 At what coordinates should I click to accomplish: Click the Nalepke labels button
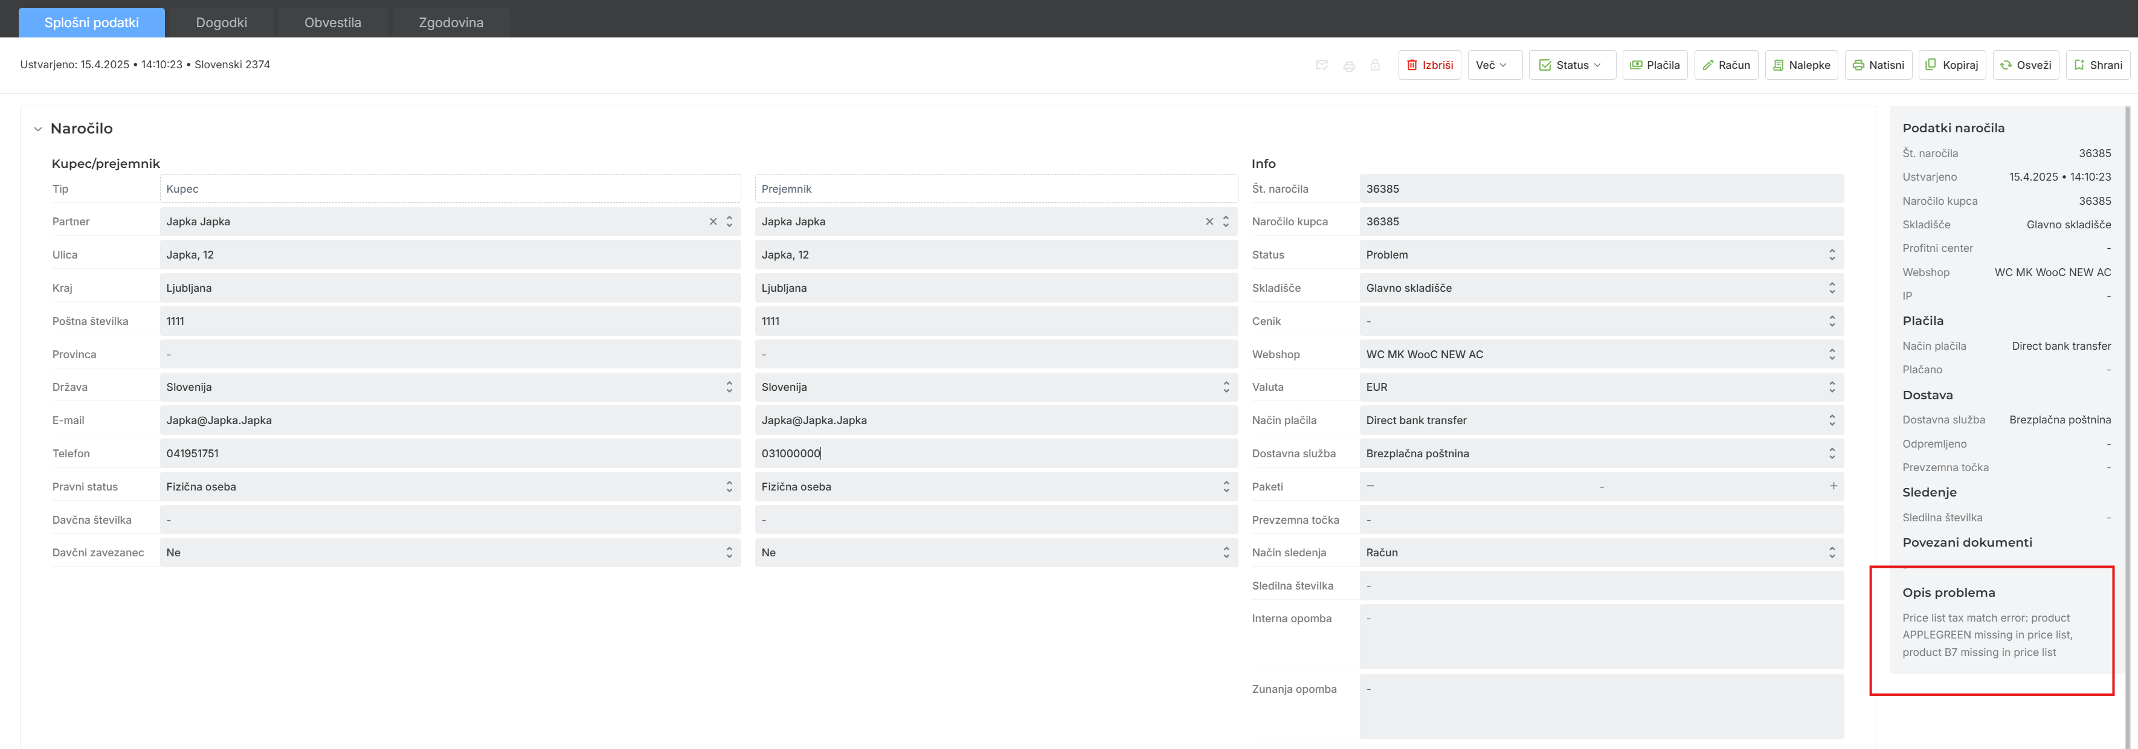pyautogui.click(x=1801, y=65)
